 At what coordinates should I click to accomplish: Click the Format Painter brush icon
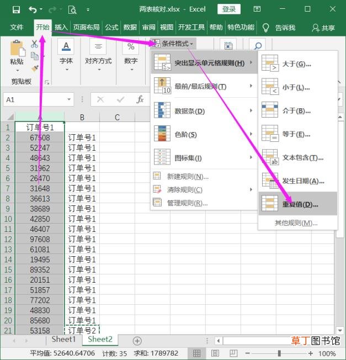click(x=35, y=68)
